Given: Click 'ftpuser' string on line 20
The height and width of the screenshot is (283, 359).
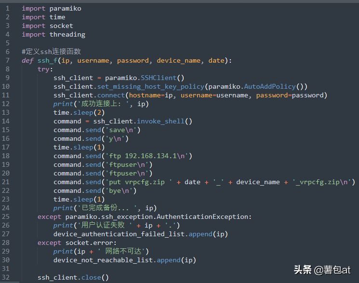Looking at the screenshot, I should (127, 174).
